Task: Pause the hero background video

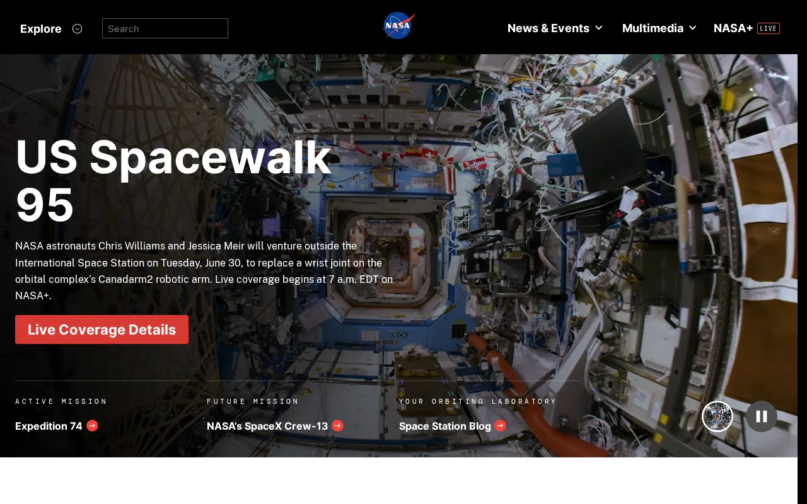Action: [762, 416]
